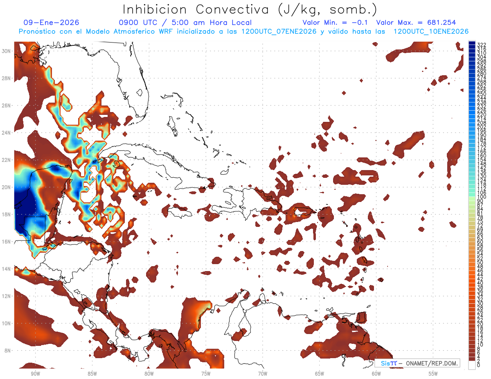Click the 14N latitude label
This screenshot has height=379, width=491.
tap(6, 269)
